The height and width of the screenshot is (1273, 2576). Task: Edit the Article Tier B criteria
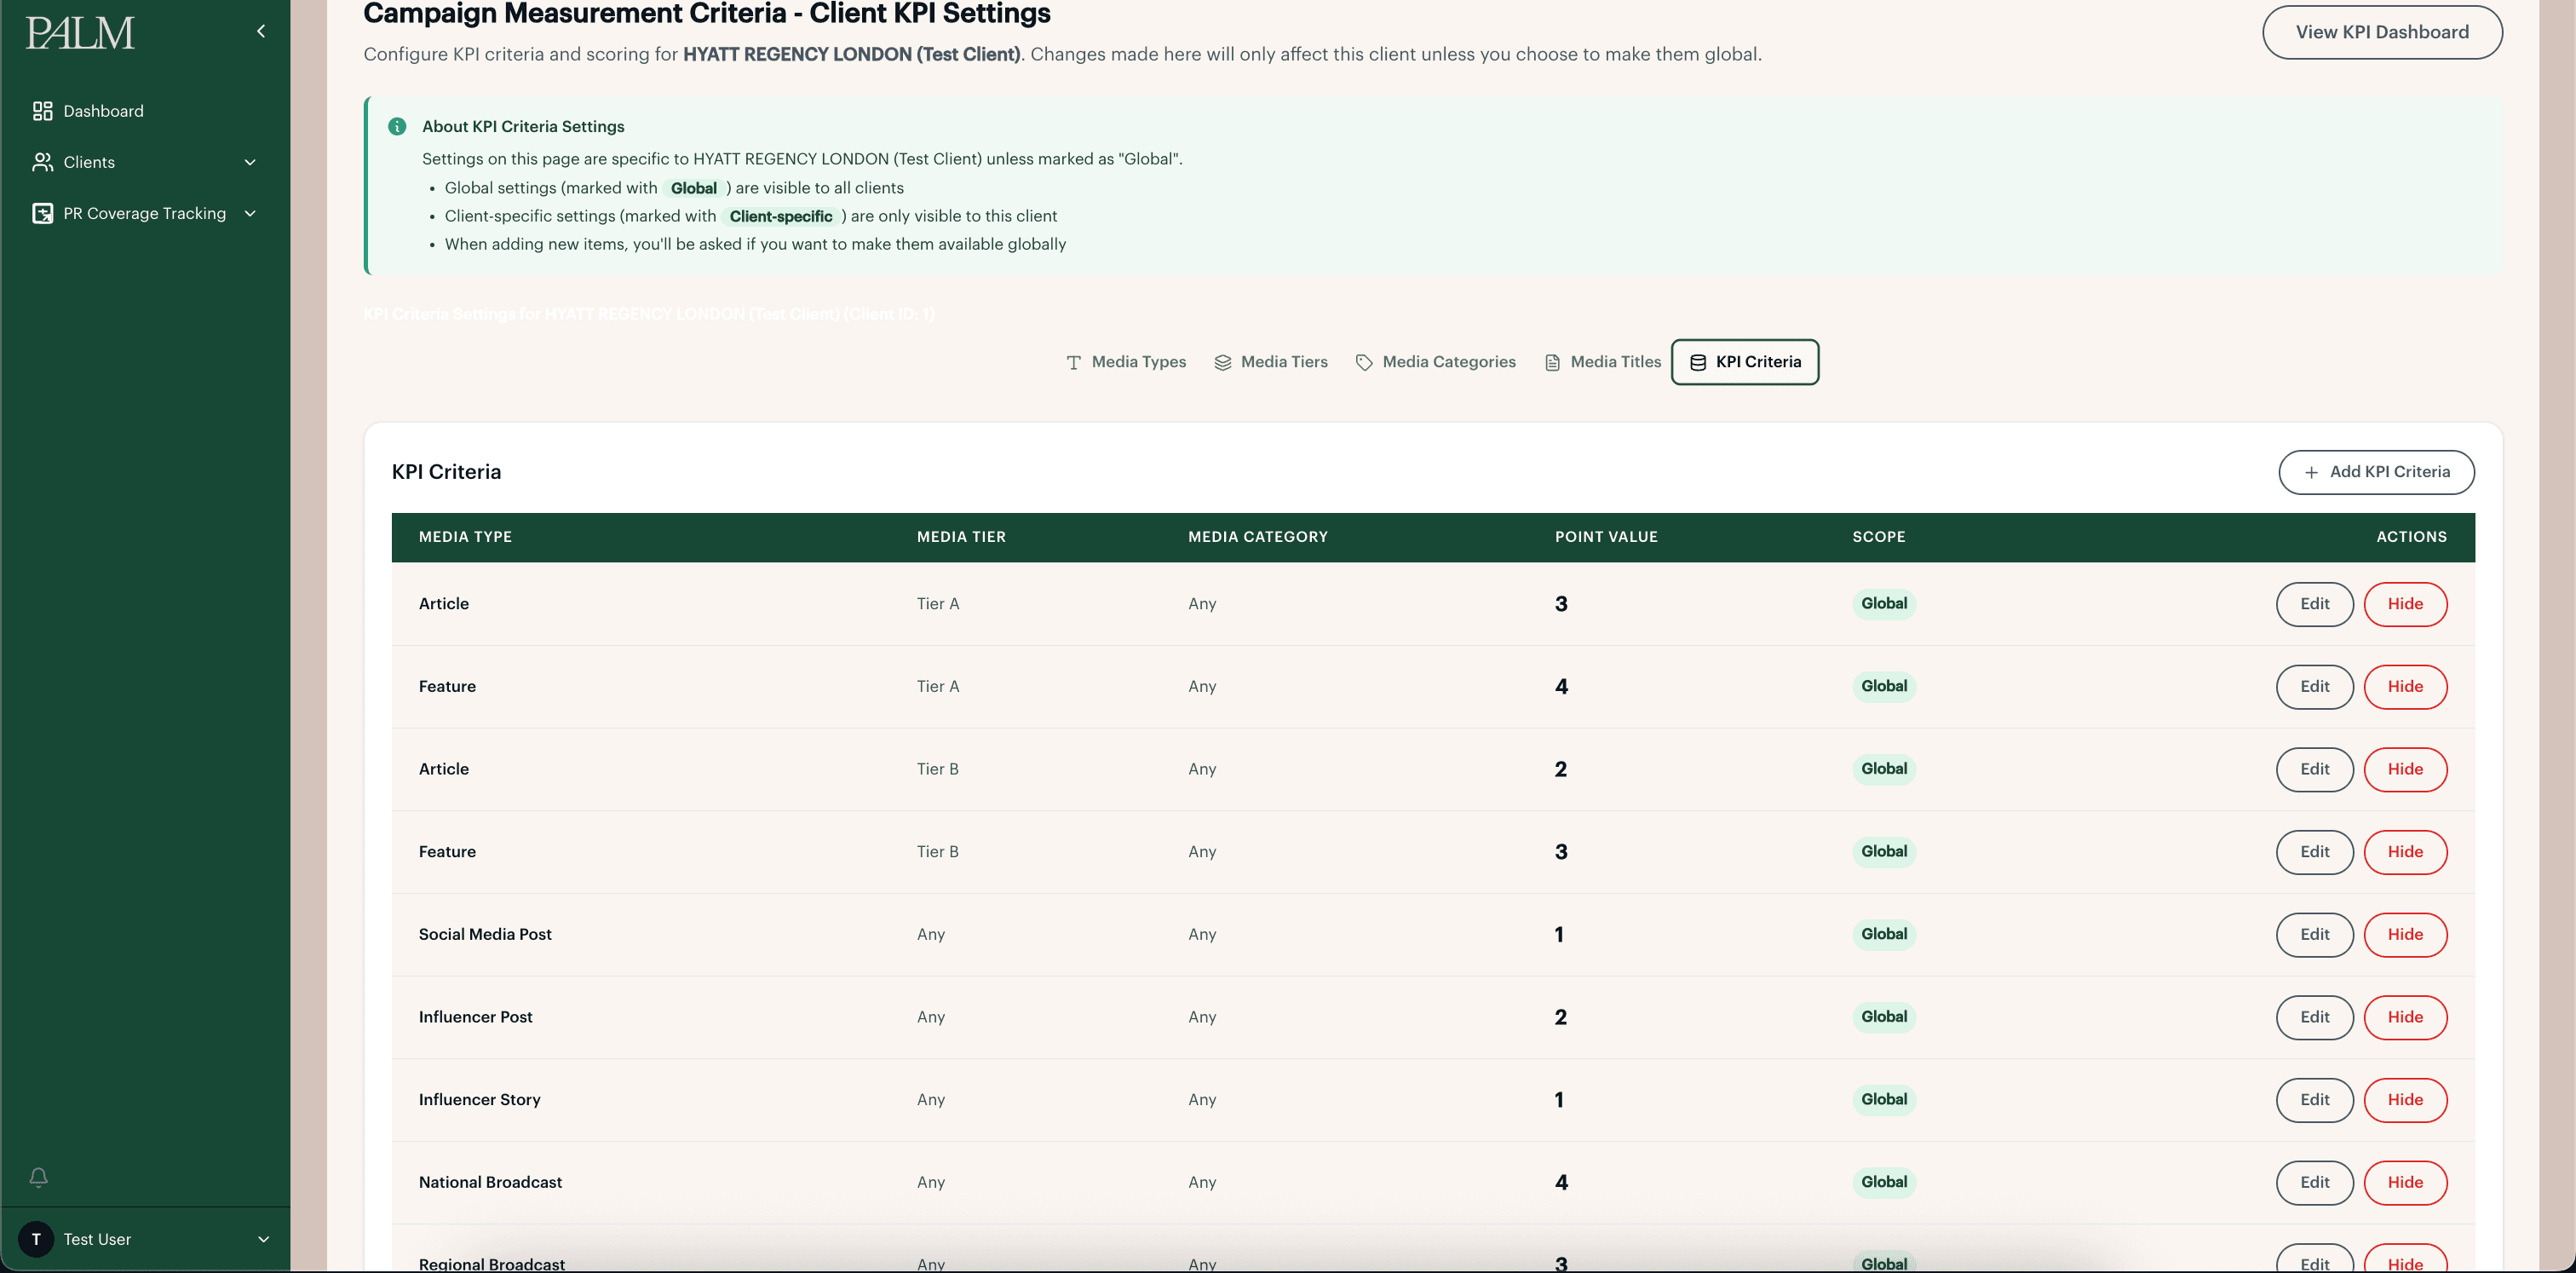pyautogui.click(x=2314, y=769)
